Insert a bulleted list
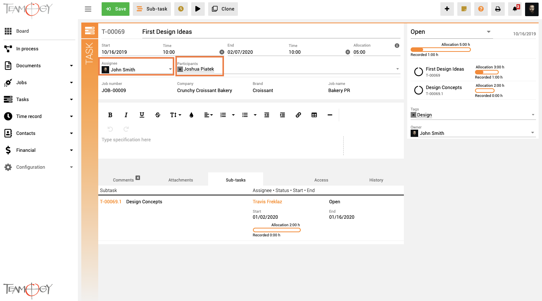The width and height of the screenshot is (542, 301). tap(245, 115)
